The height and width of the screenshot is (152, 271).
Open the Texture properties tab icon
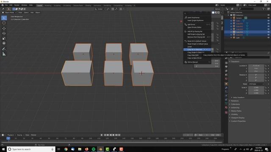pyautogui.click(x=226, y=112)
